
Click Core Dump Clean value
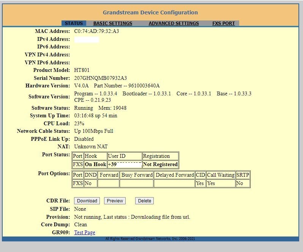coord(80,225)
